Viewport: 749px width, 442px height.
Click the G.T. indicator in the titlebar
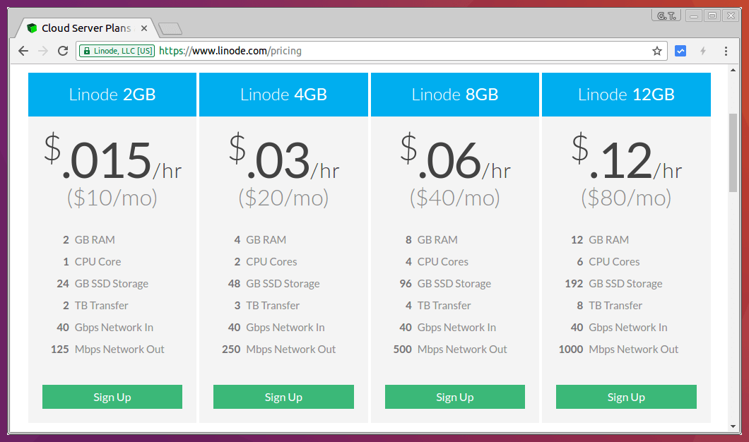coord(665,14)
